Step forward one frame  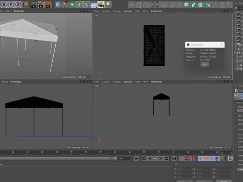click(160, 159)
